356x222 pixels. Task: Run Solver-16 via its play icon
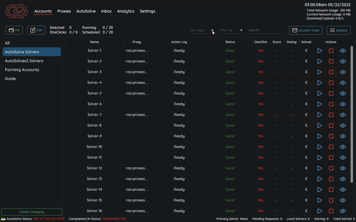(x=319, y=211)
